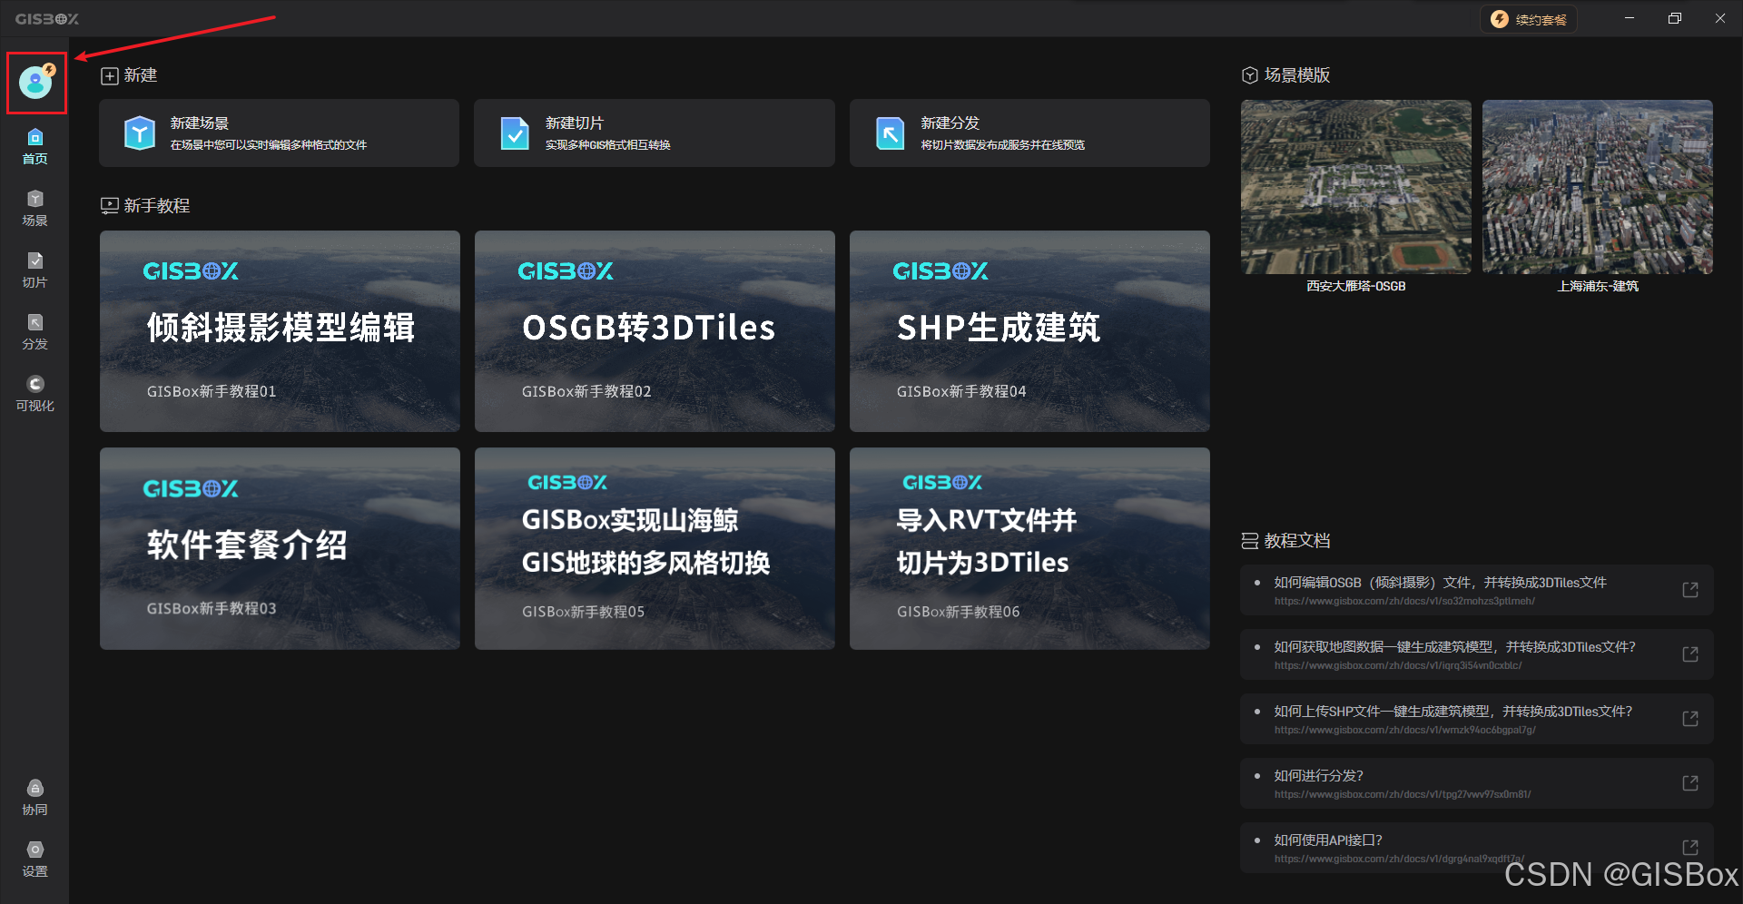The image size is (1743, 904).
Task: Click the 新建 section plus icon
Action: (110, 76)
